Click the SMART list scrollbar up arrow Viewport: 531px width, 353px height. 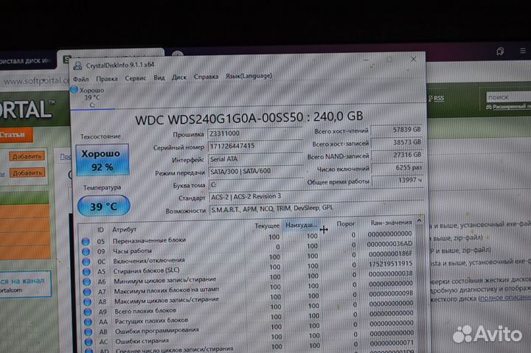pos(419,220)
